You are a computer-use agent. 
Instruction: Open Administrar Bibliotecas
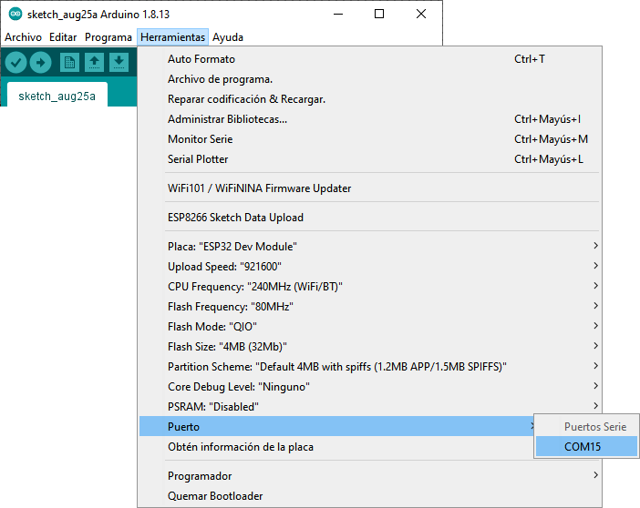click(370, 119)
